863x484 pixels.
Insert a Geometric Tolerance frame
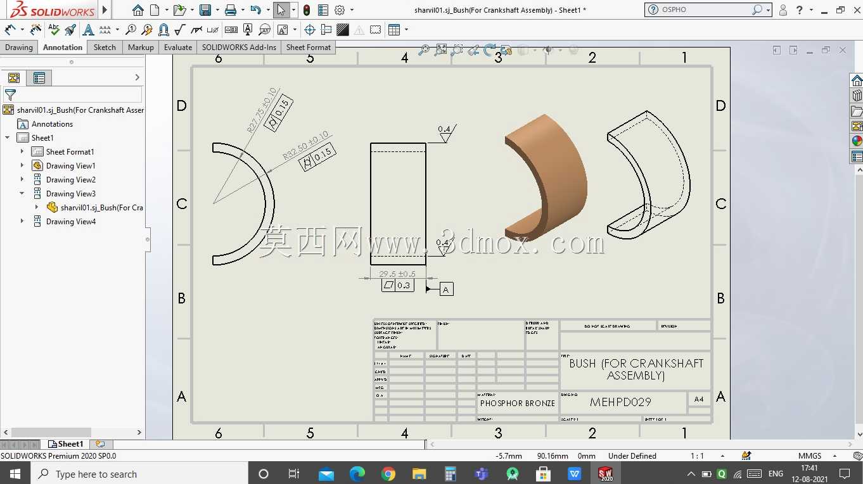point(231,29)
